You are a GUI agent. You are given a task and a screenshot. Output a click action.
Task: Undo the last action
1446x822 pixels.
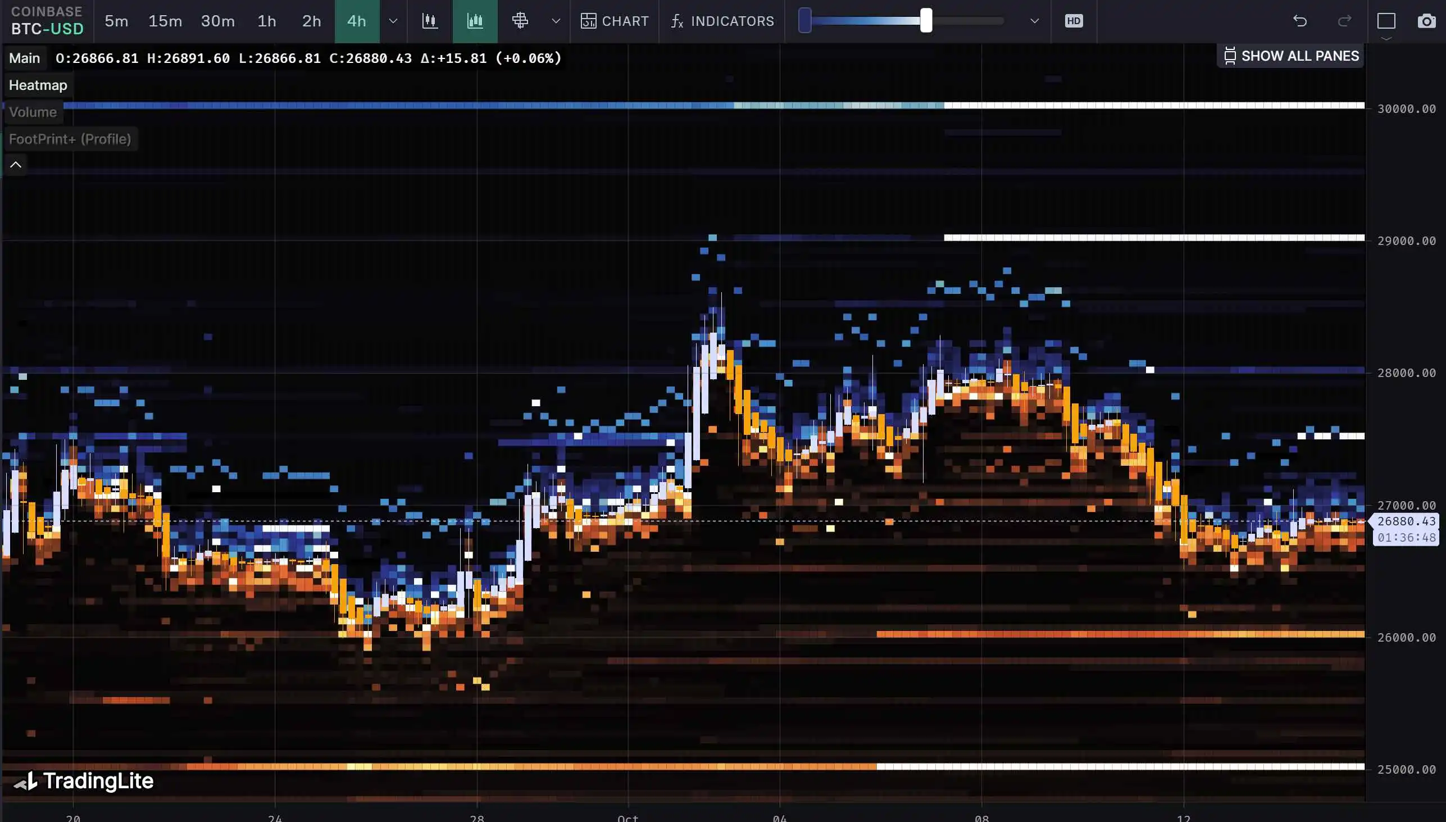point(1300,21)
